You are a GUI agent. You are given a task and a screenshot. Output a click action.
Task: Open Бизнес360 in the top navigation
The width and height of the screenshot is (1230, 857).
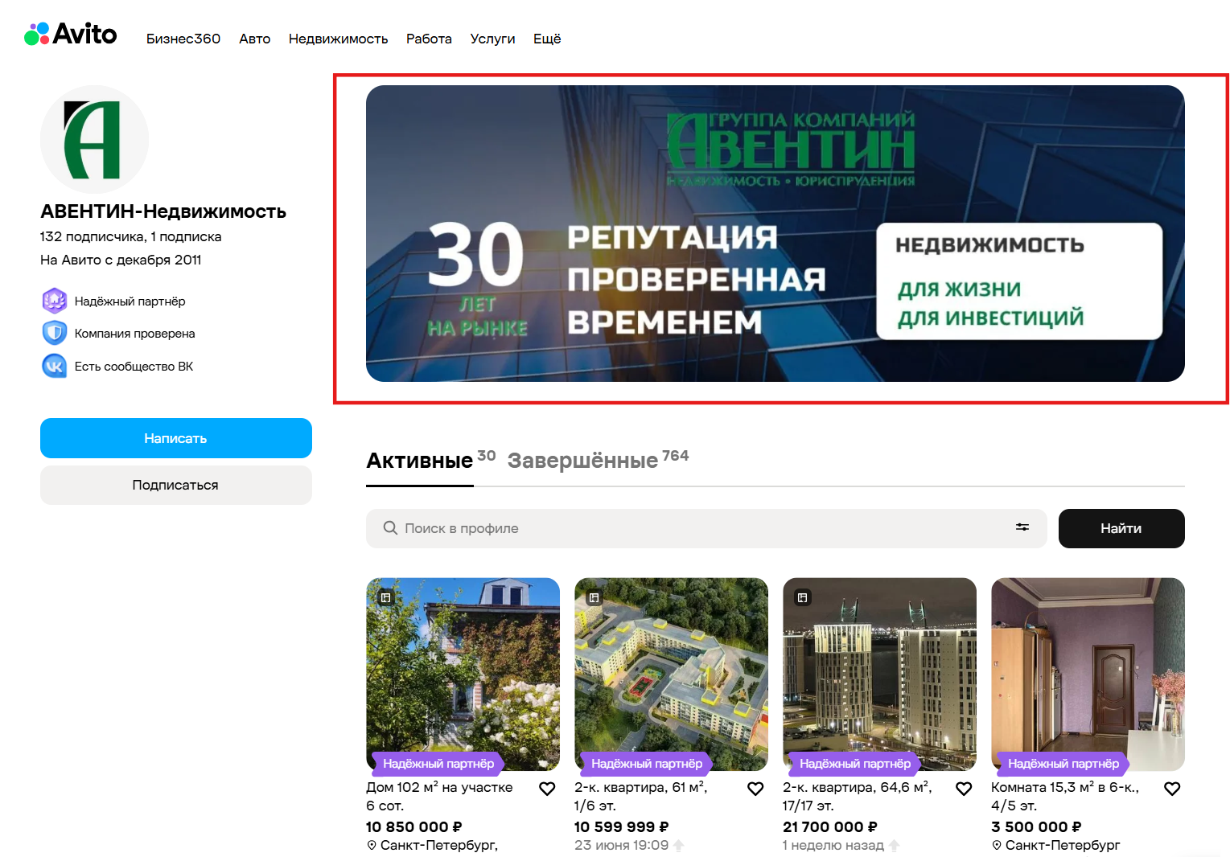point(183,39)
